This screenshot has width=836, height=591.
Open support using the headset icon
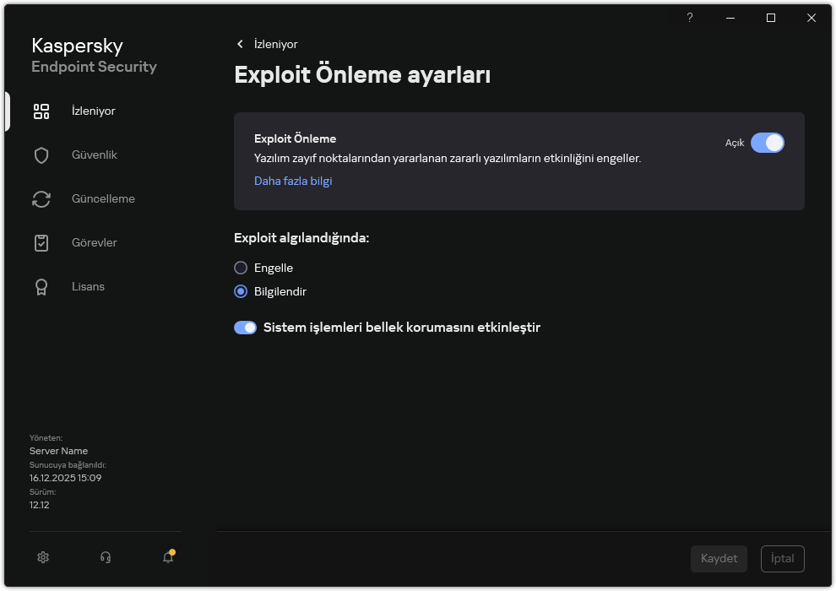[x=105, y=557]
